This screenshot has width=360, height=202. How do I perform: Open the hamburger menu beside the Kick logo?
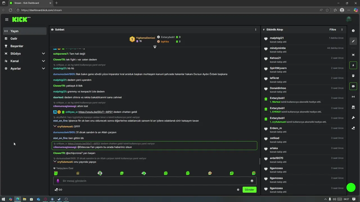(6, 19)
